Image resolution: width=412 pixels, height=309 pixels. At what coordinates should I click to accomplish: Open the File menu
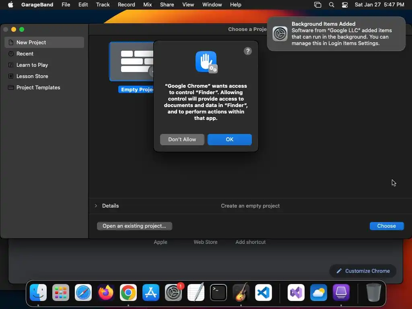pos(66,5)
